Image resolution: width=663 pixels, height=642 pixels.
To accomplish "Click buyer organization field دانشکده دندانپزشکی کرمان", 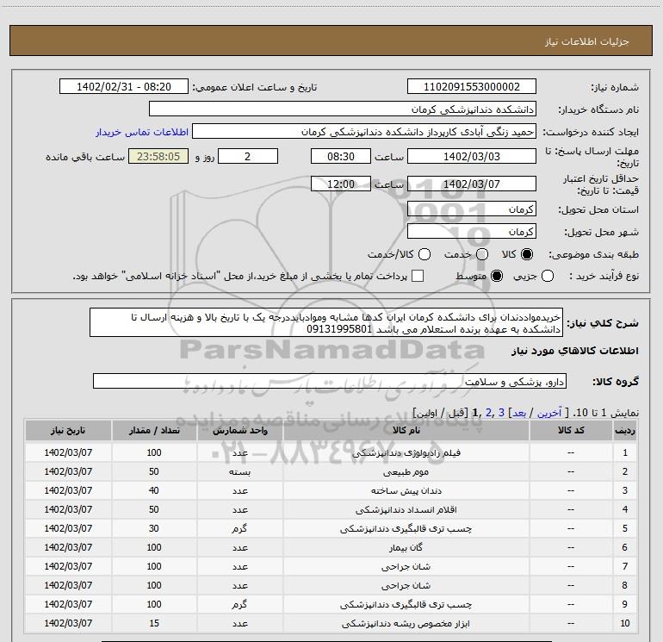I will (x=343, y=109).
